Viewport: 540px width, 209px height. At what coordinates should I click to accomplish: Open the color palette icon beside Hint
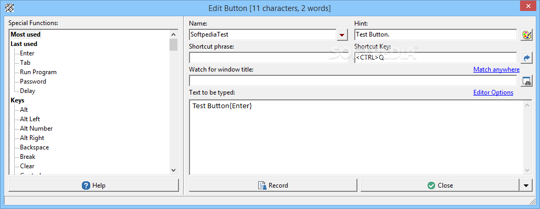526,35
